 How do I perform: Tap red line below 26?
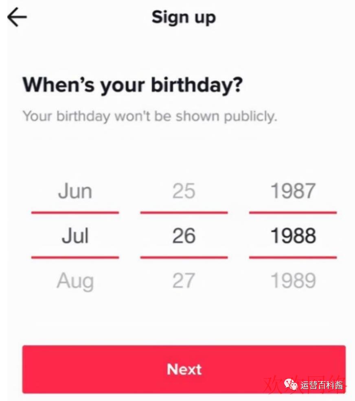(184, 257)
